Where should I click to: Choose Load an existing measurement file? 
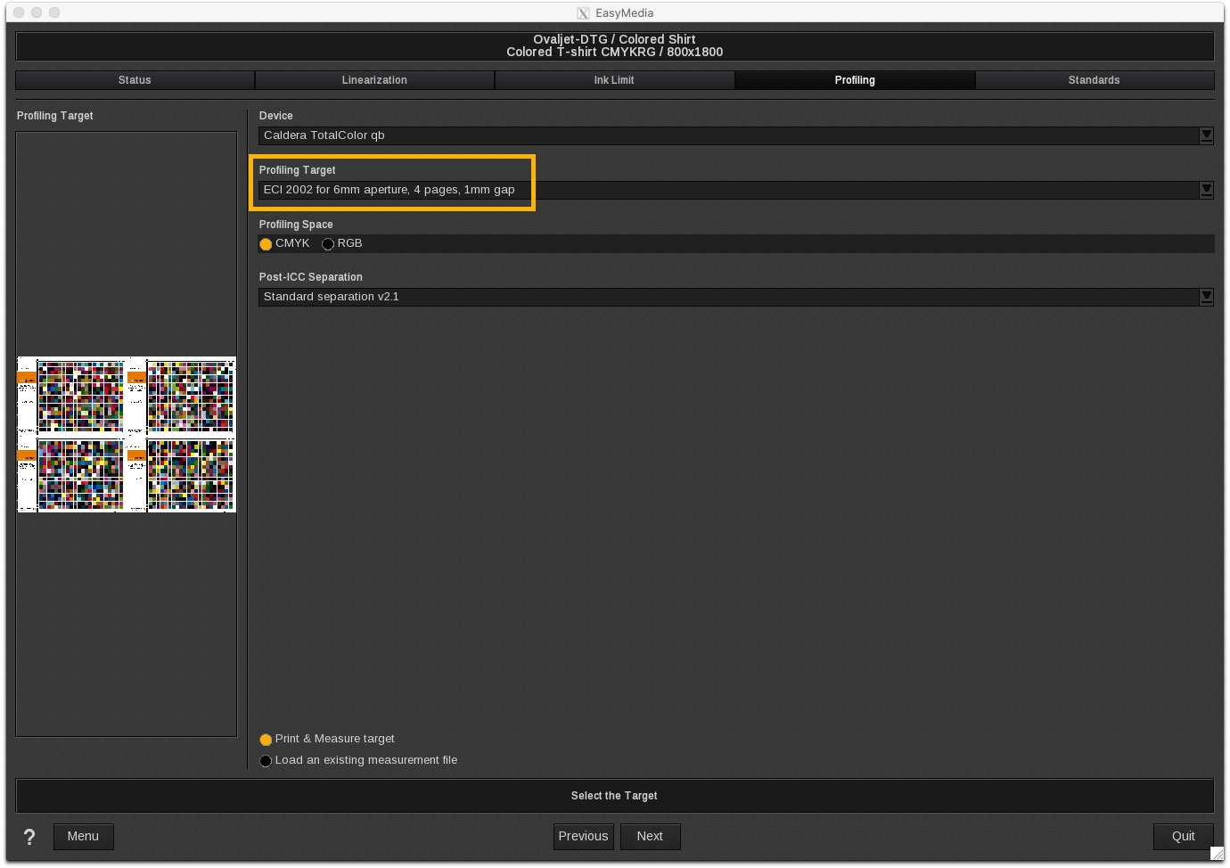click(266, 761)
